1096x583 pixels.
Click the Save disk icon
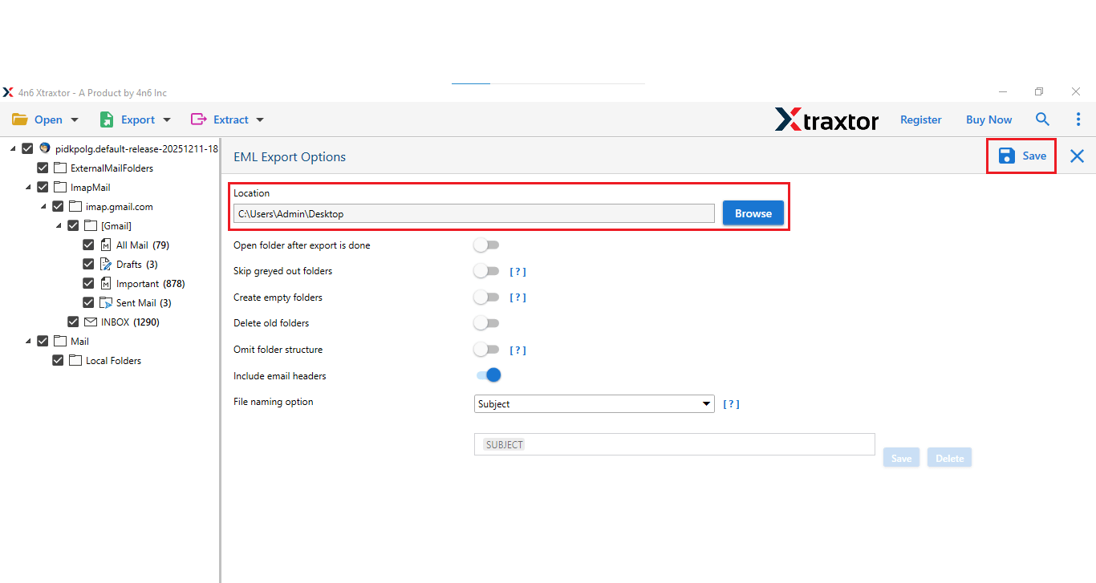(1006, 156)
